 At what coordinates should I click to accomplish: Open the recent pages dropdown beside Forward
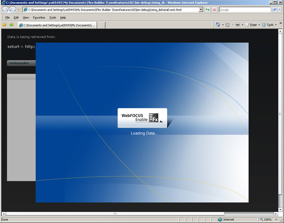[19, 10]
